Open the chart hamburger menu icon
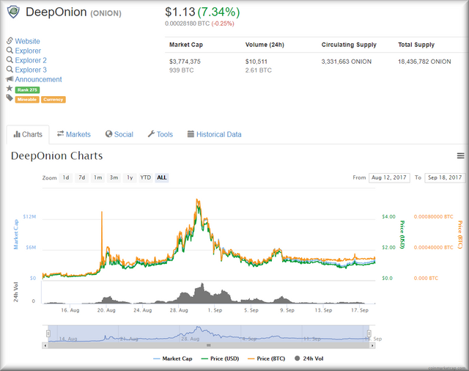The image size is (469, 371). click(x=460, y=155)
